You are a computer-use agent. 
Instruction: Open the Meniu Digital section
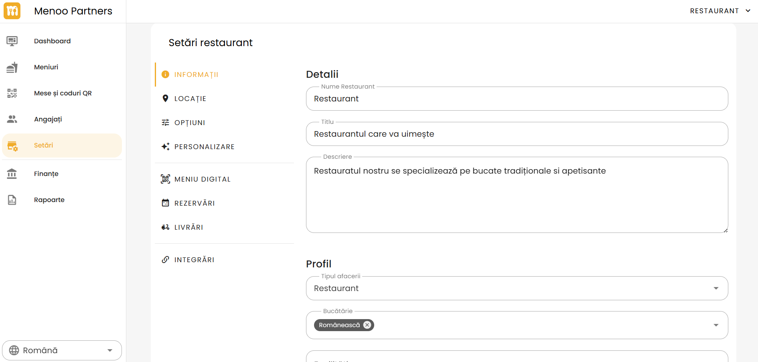pos(202,179)
